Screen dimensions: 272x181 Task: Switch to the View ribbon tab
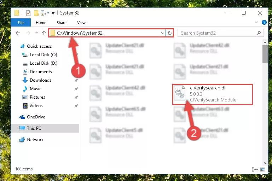coord(81,23)
